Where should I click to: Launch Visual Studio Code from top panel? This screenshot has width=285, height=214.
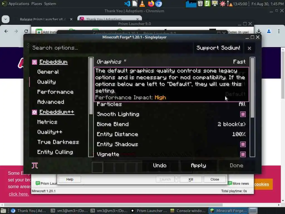pos(127,4)
